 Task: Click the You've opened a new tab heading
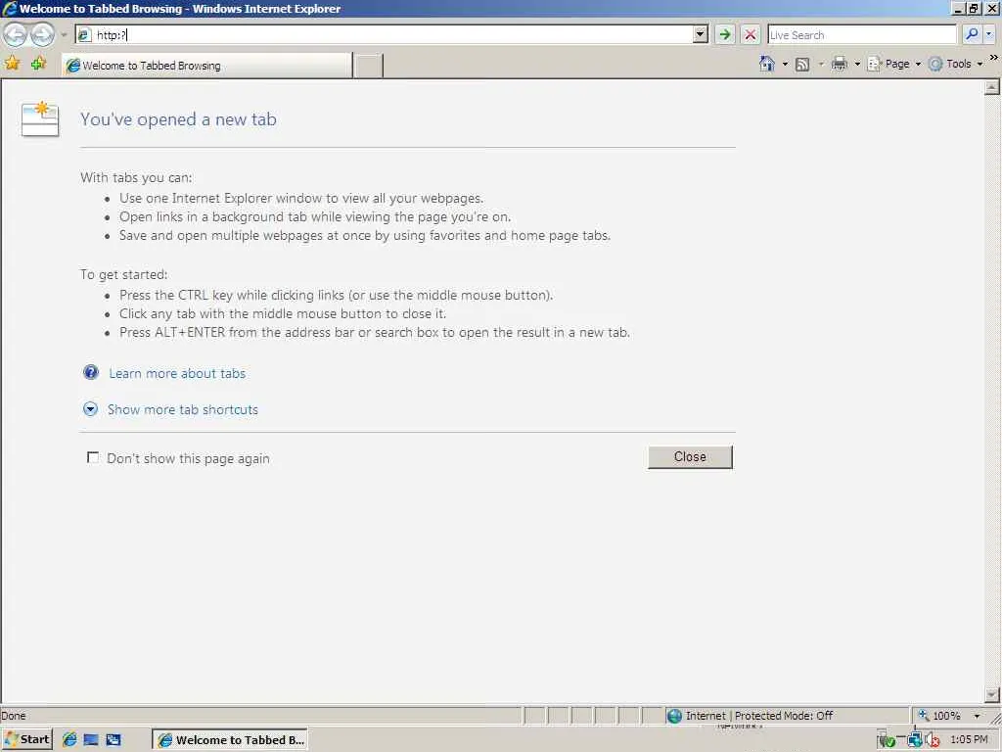click(178, 119)
